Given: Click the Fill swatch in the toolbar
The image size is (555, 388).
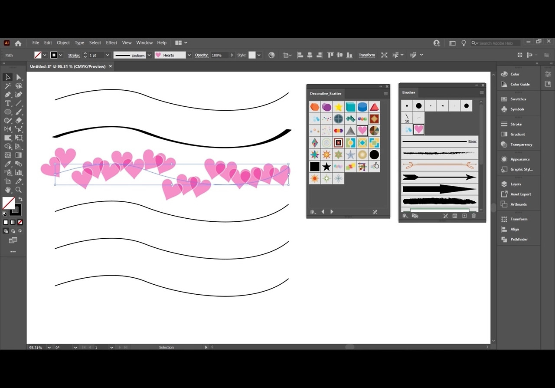Looking at the screenshot, I should click(8, 203).
